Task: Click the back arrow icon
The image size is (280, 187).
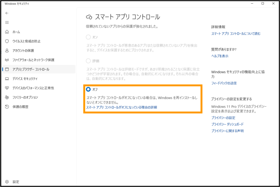Action: coord(7,13)
